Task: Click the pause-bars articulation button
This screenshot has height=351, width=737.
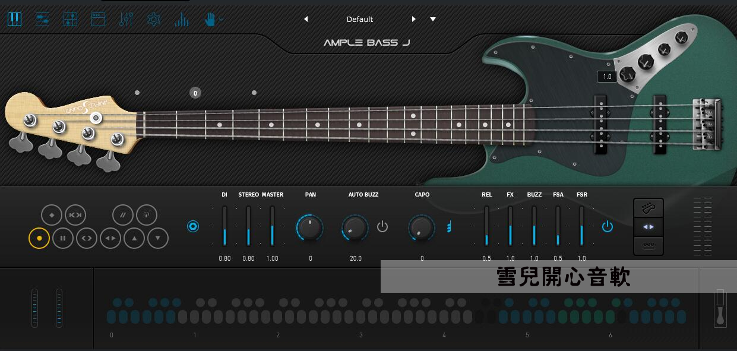Action: coord(63,238)
